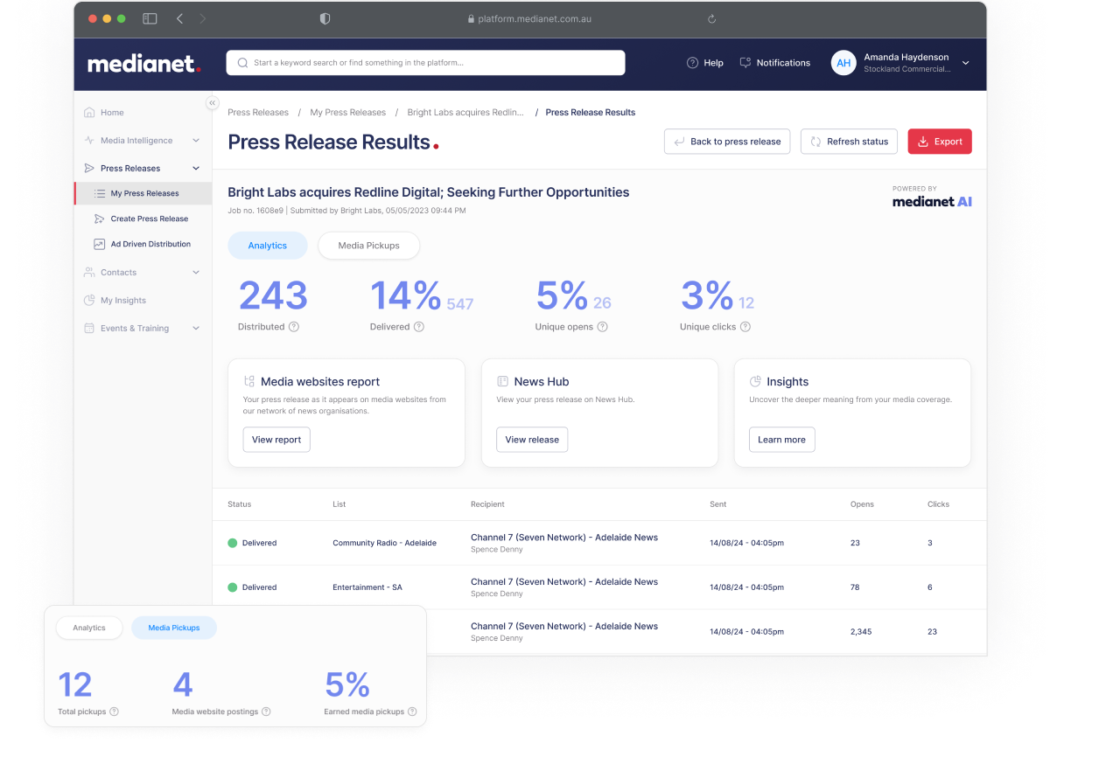Click the Delivered status indicator dot

tap(231, 542)
